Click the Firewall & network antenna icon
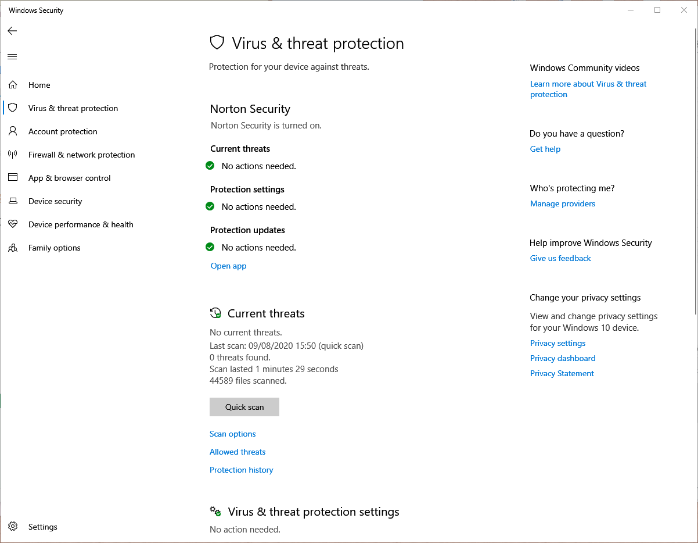This screenshot has width=698, height=543. (x=13, y=155)
